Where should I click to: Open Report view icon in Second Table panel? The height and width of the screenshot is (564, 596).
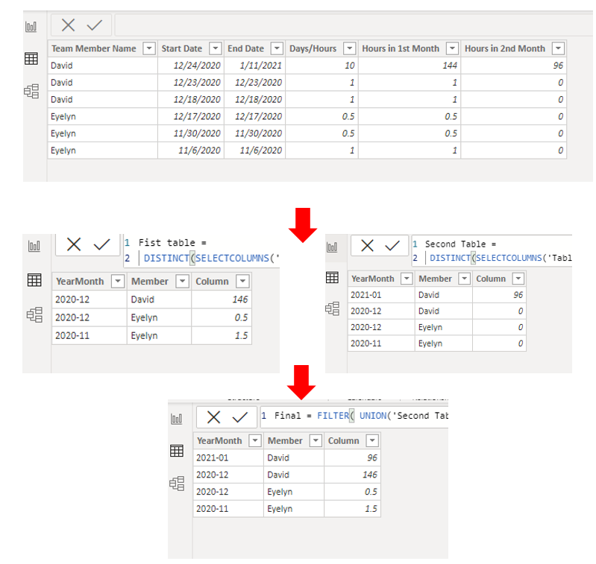pyautogui.click(x=332, y=247)
